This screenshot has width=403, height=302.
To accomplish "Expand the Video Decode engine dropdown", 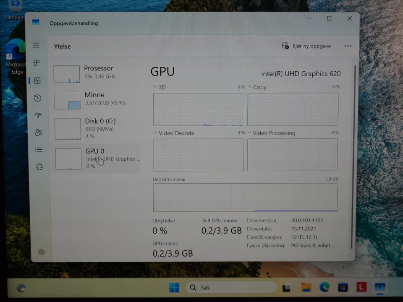I will [155, 133].
